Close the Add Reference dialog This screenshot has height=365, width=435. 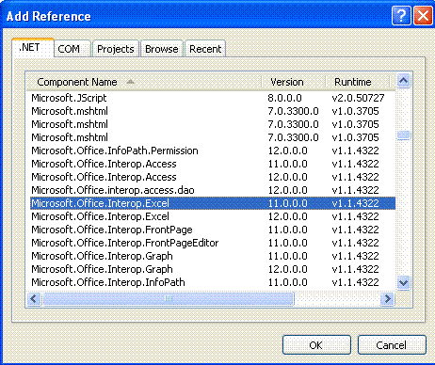(423, 15)
